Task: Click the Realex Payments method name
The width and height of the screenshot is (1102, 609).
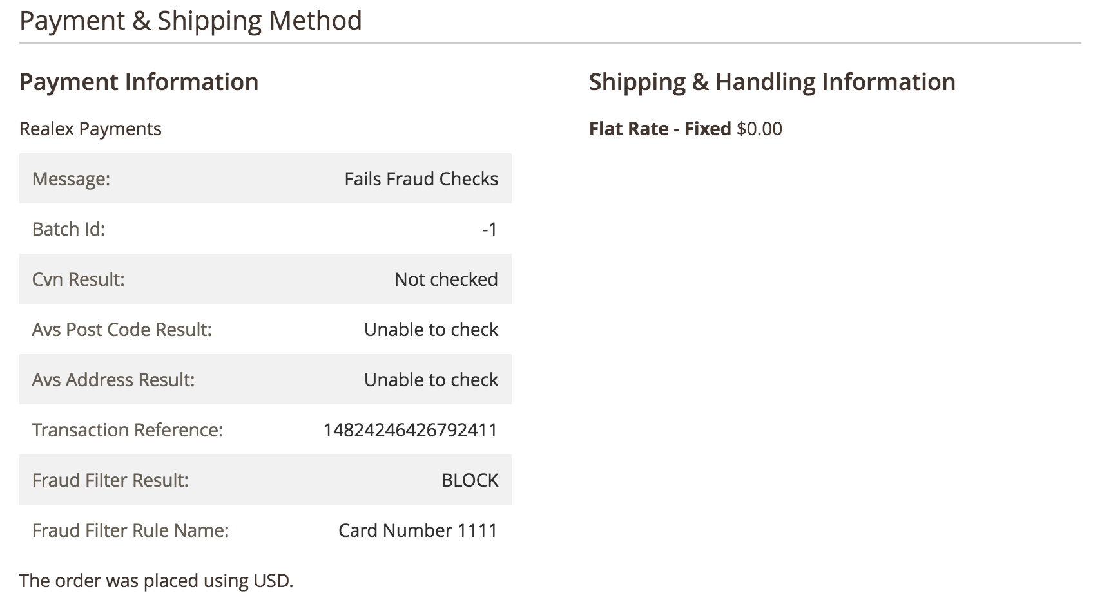Action: coord(90,129)
